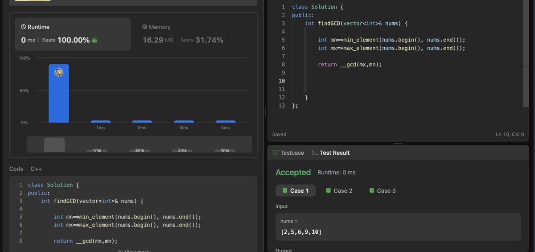The image size is (535, 252).
Task: Click the terminal prompt icon beside Test Result
Action: [314, 153]
